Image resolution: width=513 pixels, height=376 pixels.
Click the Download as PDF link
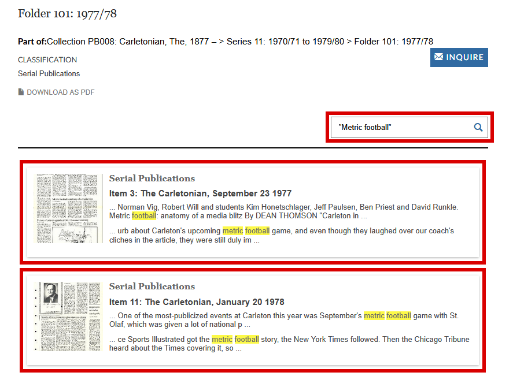point(56,92)
